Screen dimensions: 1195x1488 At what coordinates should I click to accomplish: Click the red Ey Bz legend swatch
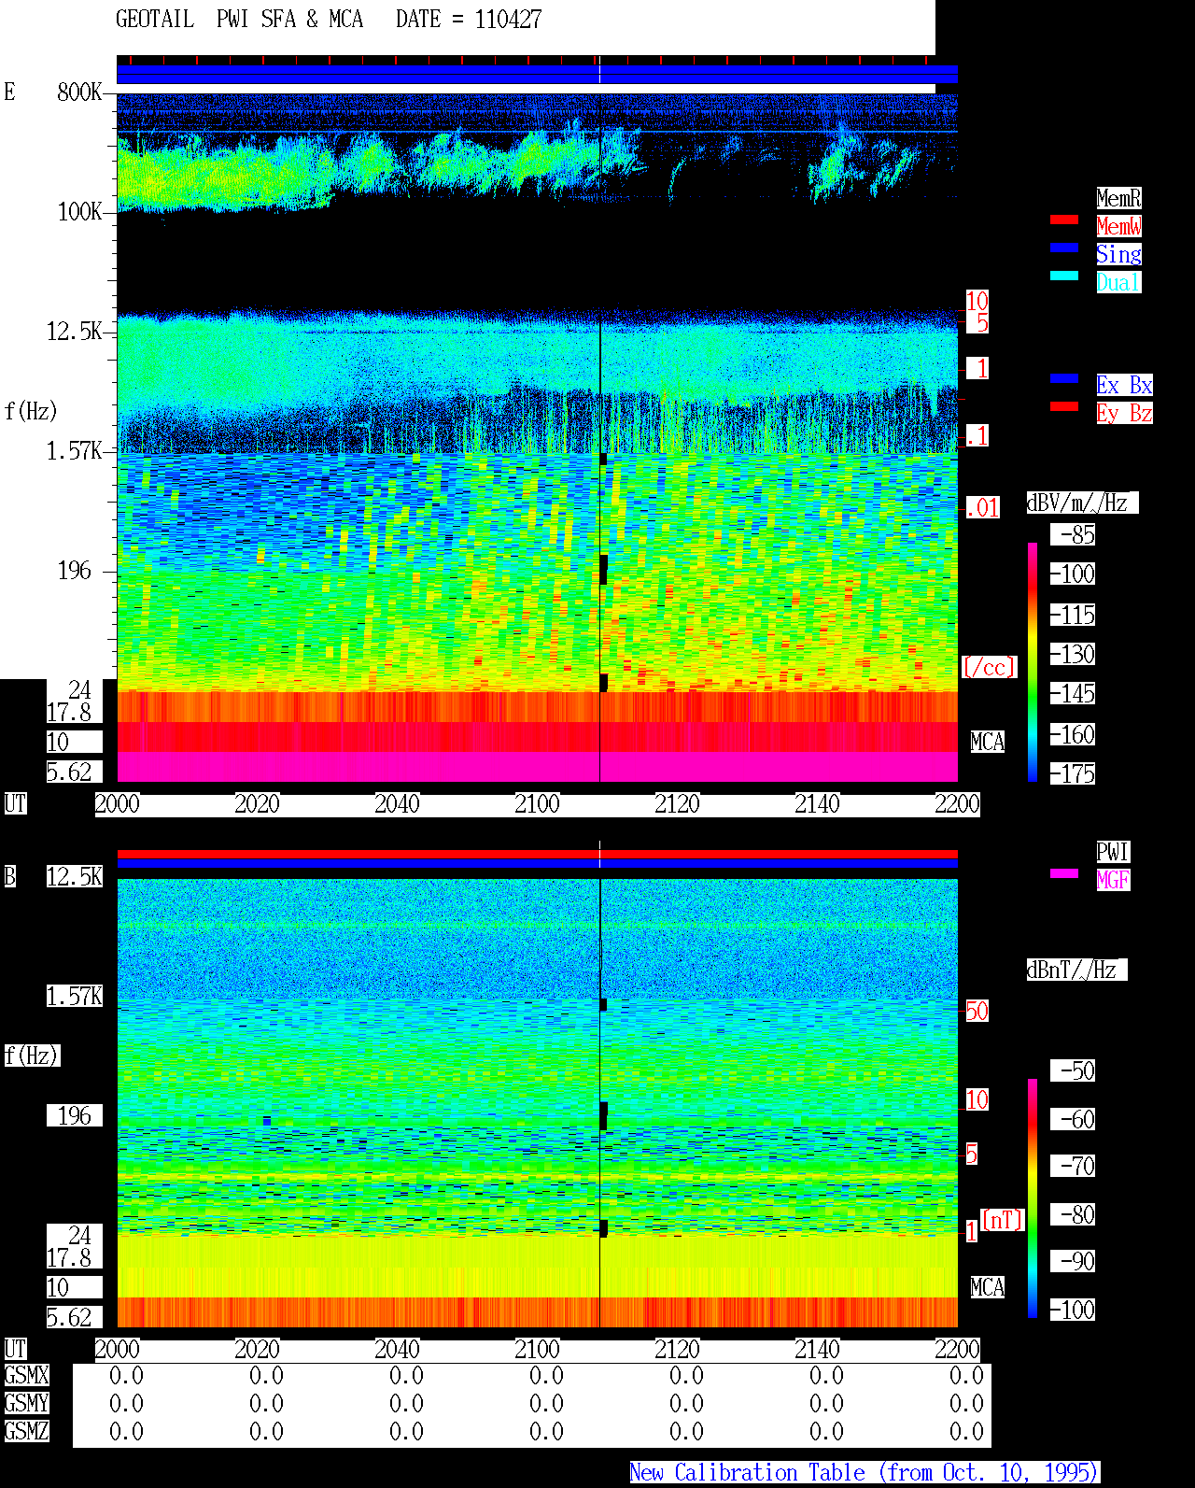[1064, 406]
